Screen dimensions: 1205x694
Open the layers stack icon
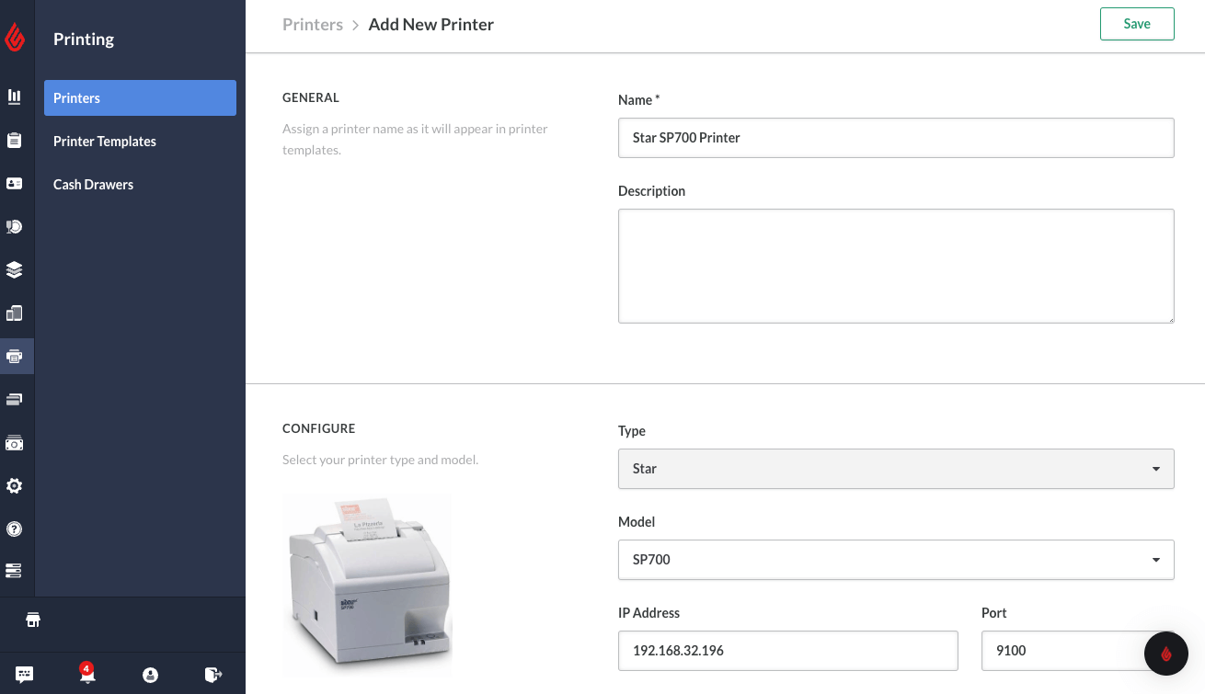pyautogui.click(x=15, y=270)
